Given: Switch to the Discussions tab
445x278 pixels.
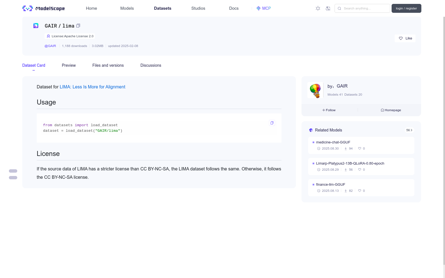Looking at the screenshot, I should 151,65.
